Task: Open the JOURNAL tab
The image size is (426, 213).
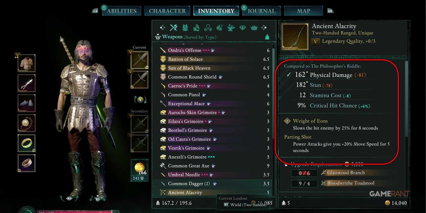Action: [x=262, y=11]
